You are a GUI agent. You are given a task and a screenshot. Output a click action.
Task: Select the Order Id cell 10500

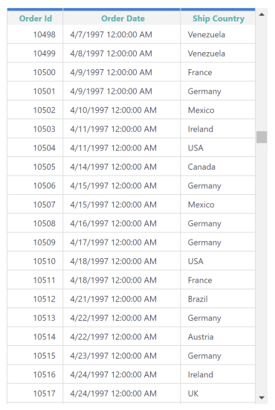coord(35,72)
